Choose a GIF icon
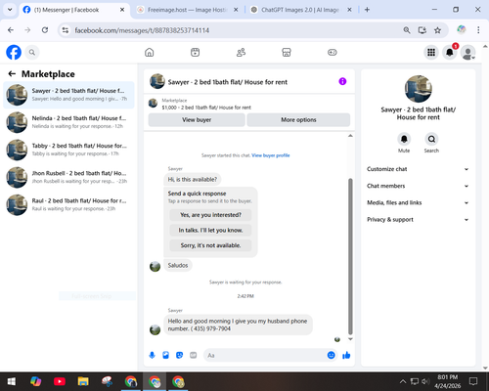 pyautogui.click(x=194, y=355)
